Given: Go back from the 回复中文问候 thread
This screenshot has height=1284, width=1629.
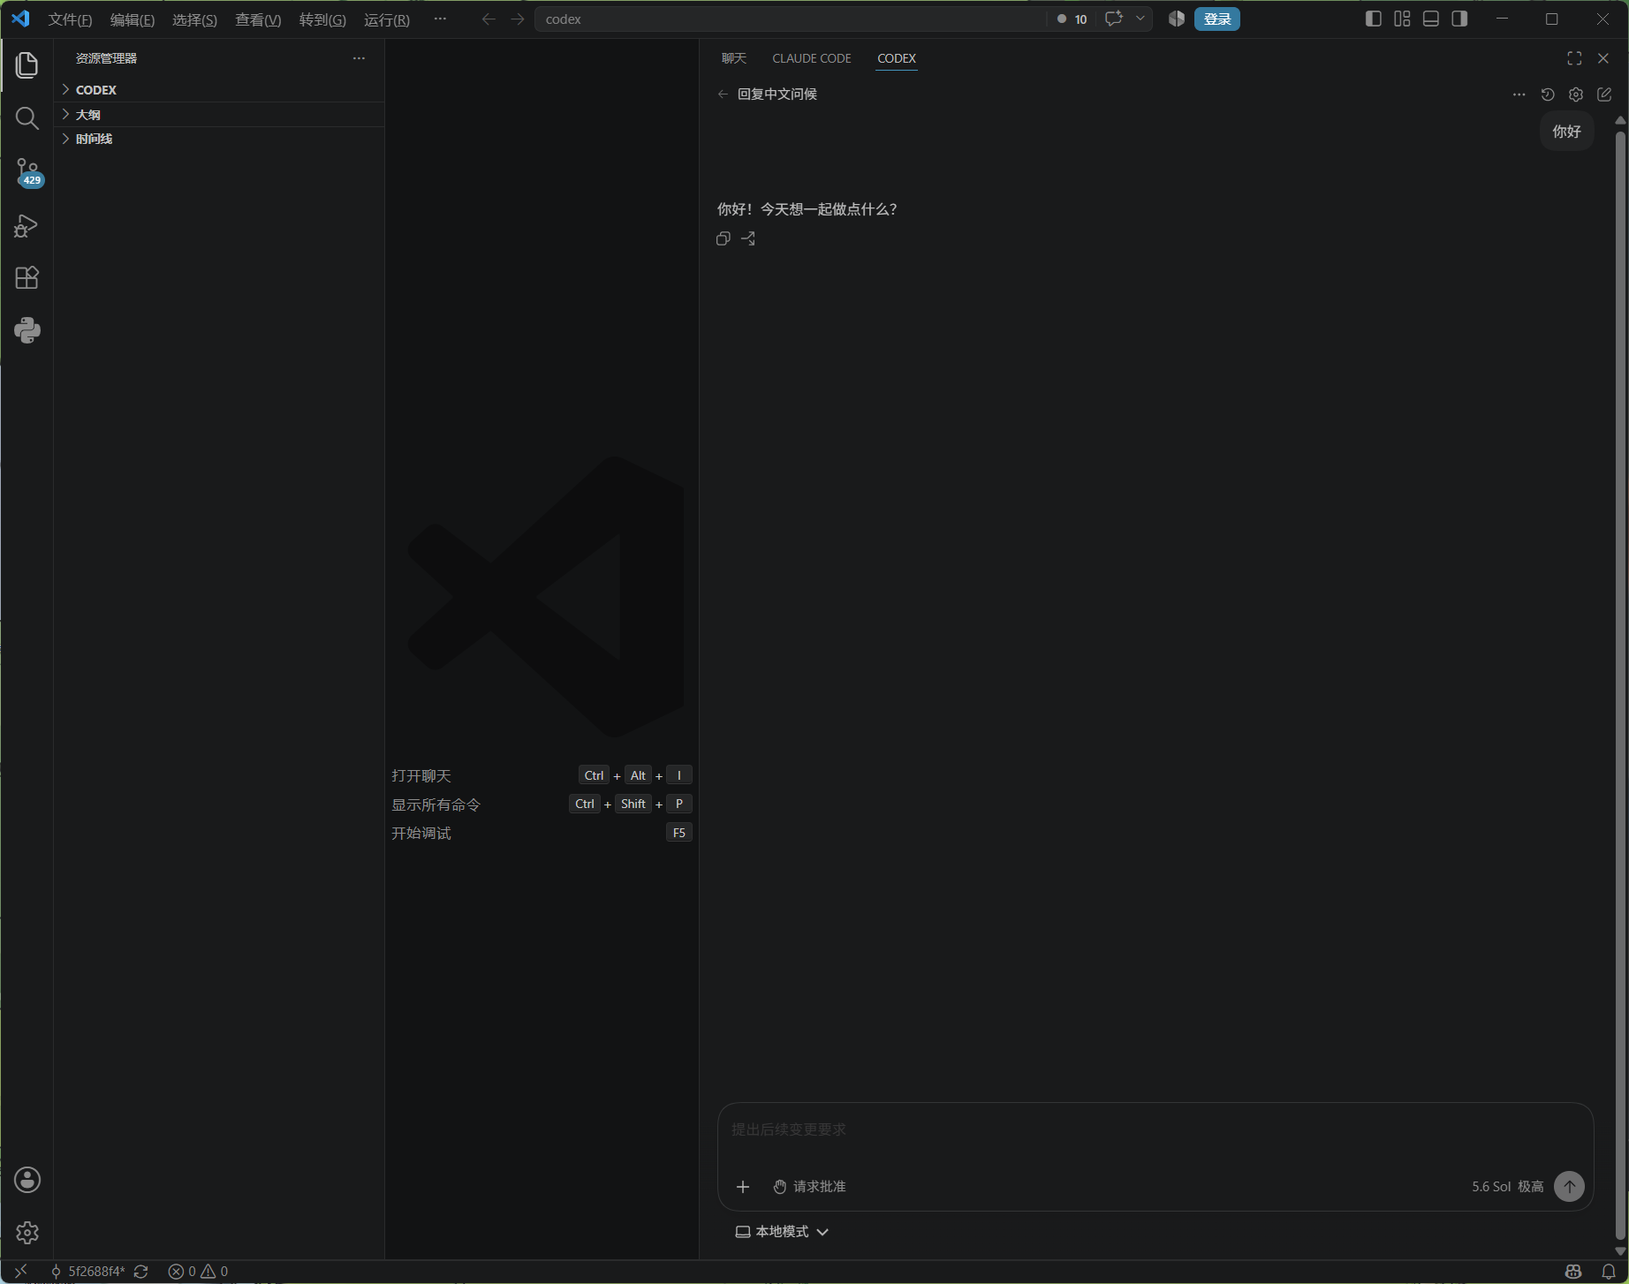Looking at the screenshot, I should point(724,94).
